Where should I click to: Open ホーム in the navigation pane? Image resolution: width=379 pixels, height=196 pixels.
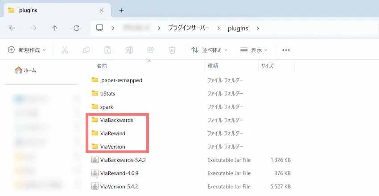pos(25,70)
